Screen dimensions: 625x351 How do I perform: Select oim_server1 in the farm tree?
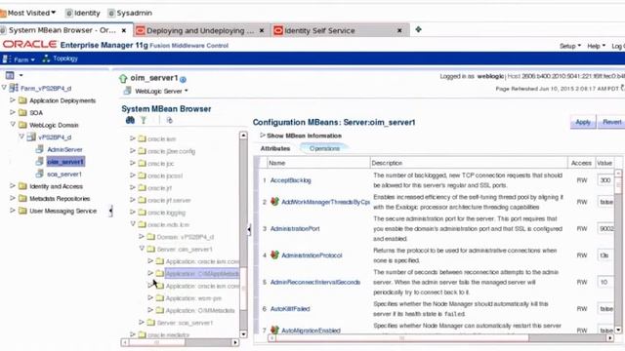65,162
